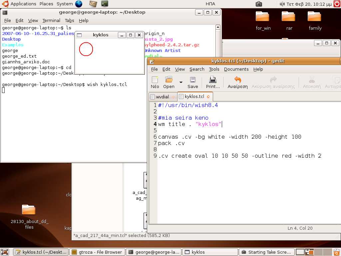Open gedit's Search menu

[x=197, y=69]
